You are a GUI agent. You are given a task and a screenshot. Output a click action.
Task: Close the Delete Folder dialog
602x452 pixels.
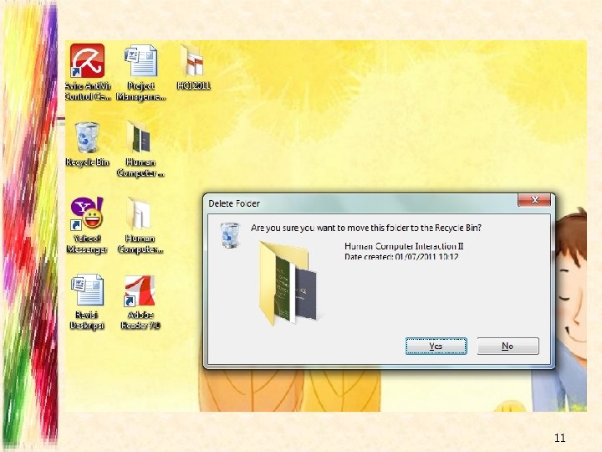click(x=534, y=200)
